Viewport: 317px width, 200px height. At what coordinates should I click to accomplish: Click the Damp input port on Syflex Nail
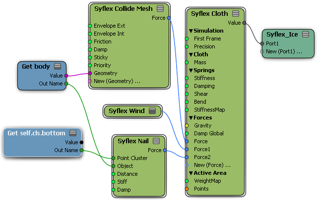point(114,190)
